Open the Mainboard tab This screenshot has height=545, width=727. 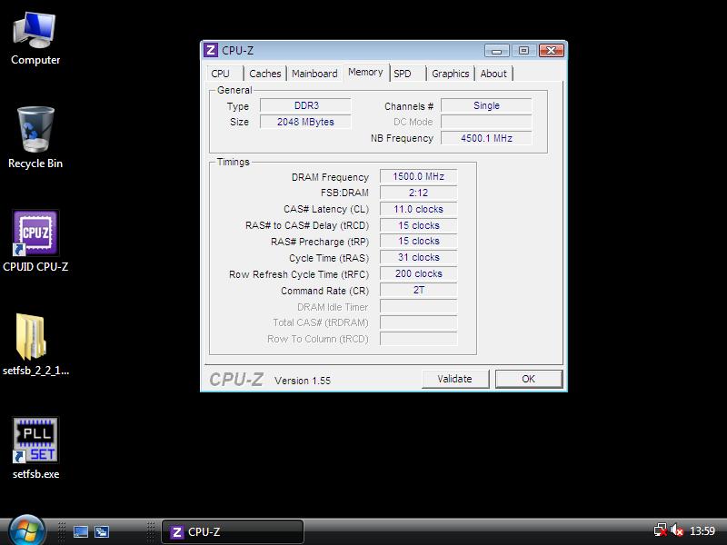(314, 74)
